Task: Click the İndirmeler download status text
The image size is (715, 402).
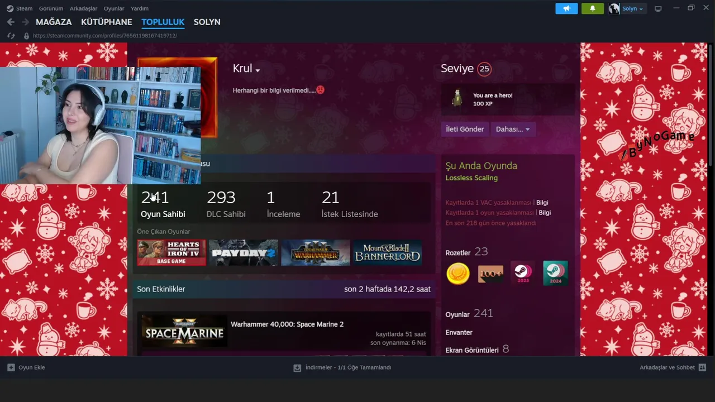Action: click(x=348, y=367)
